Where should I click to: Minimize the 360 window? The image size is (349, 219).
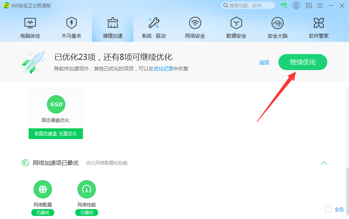331,6
